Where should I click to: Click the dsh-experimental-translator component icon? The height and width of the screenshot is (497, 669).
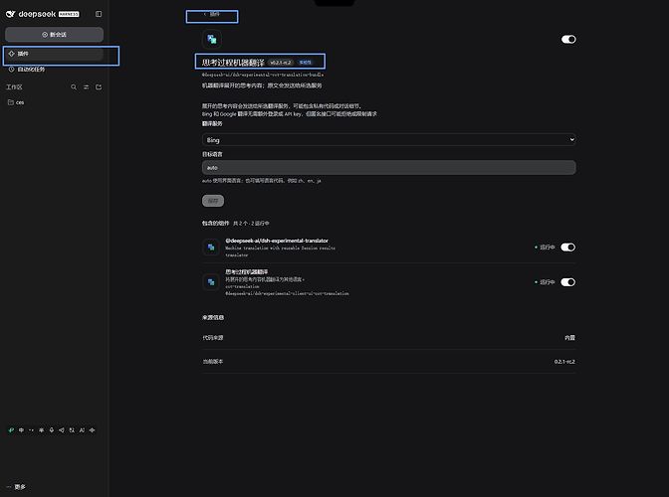click(211, 248)
